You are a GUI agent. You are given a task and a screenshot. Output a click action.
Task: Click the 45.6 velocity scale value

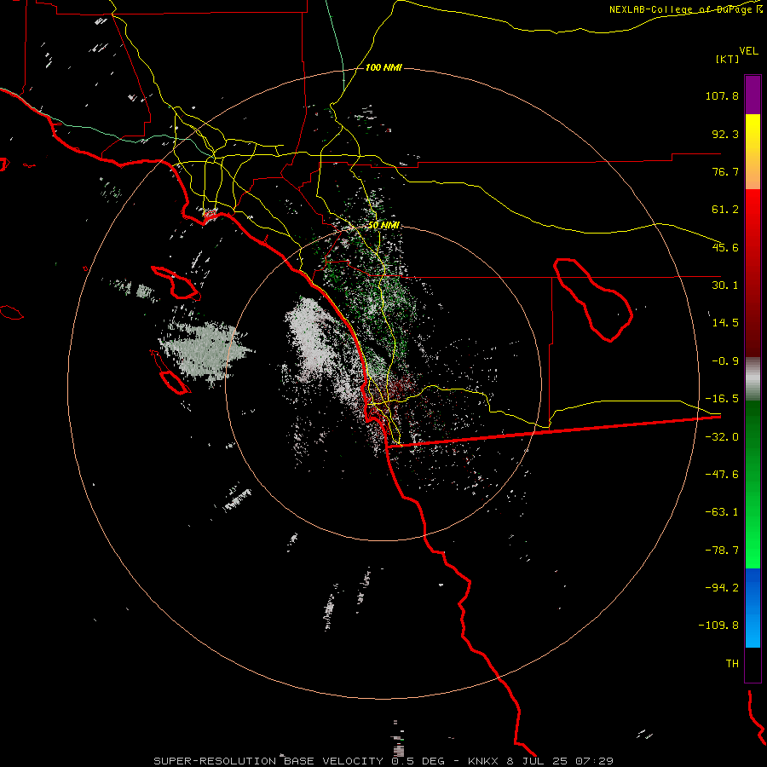click(x=725, y=247)
